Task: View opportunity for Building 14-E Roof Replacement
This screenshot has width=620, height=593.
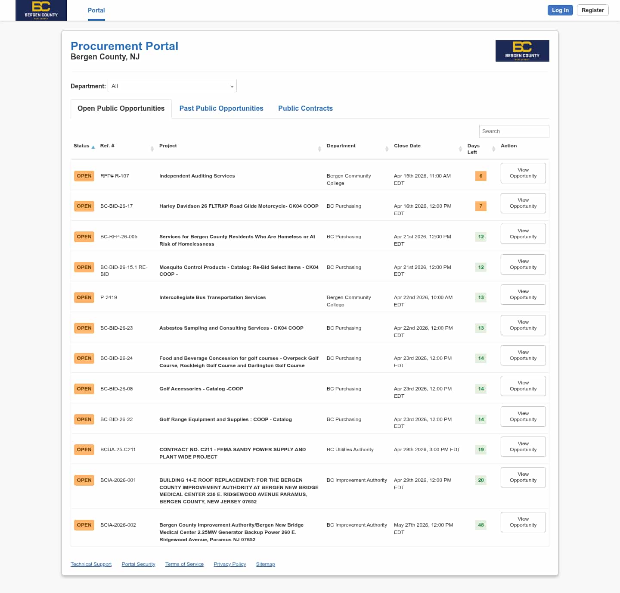Action: point(523,478)
